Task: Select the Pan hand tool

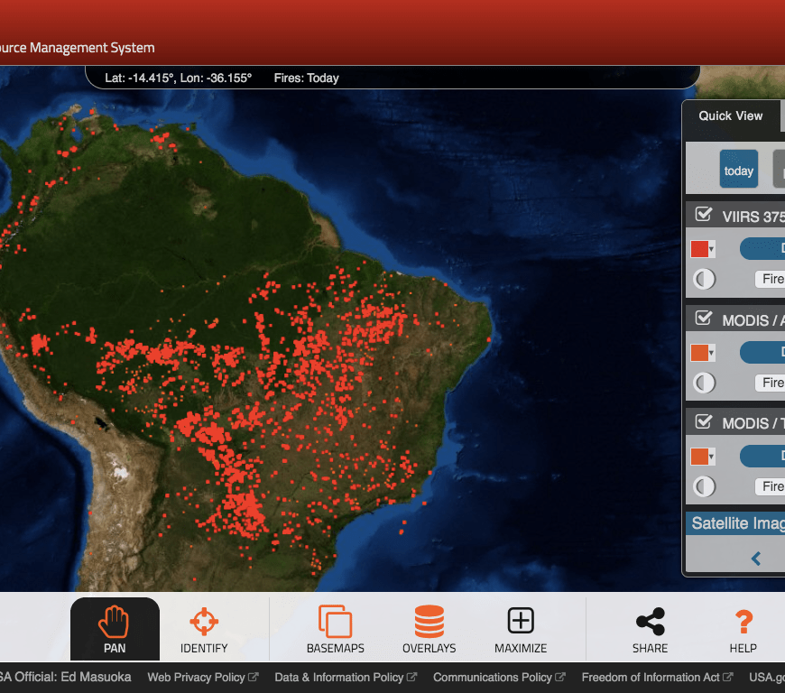Action: tap(115, 629)
